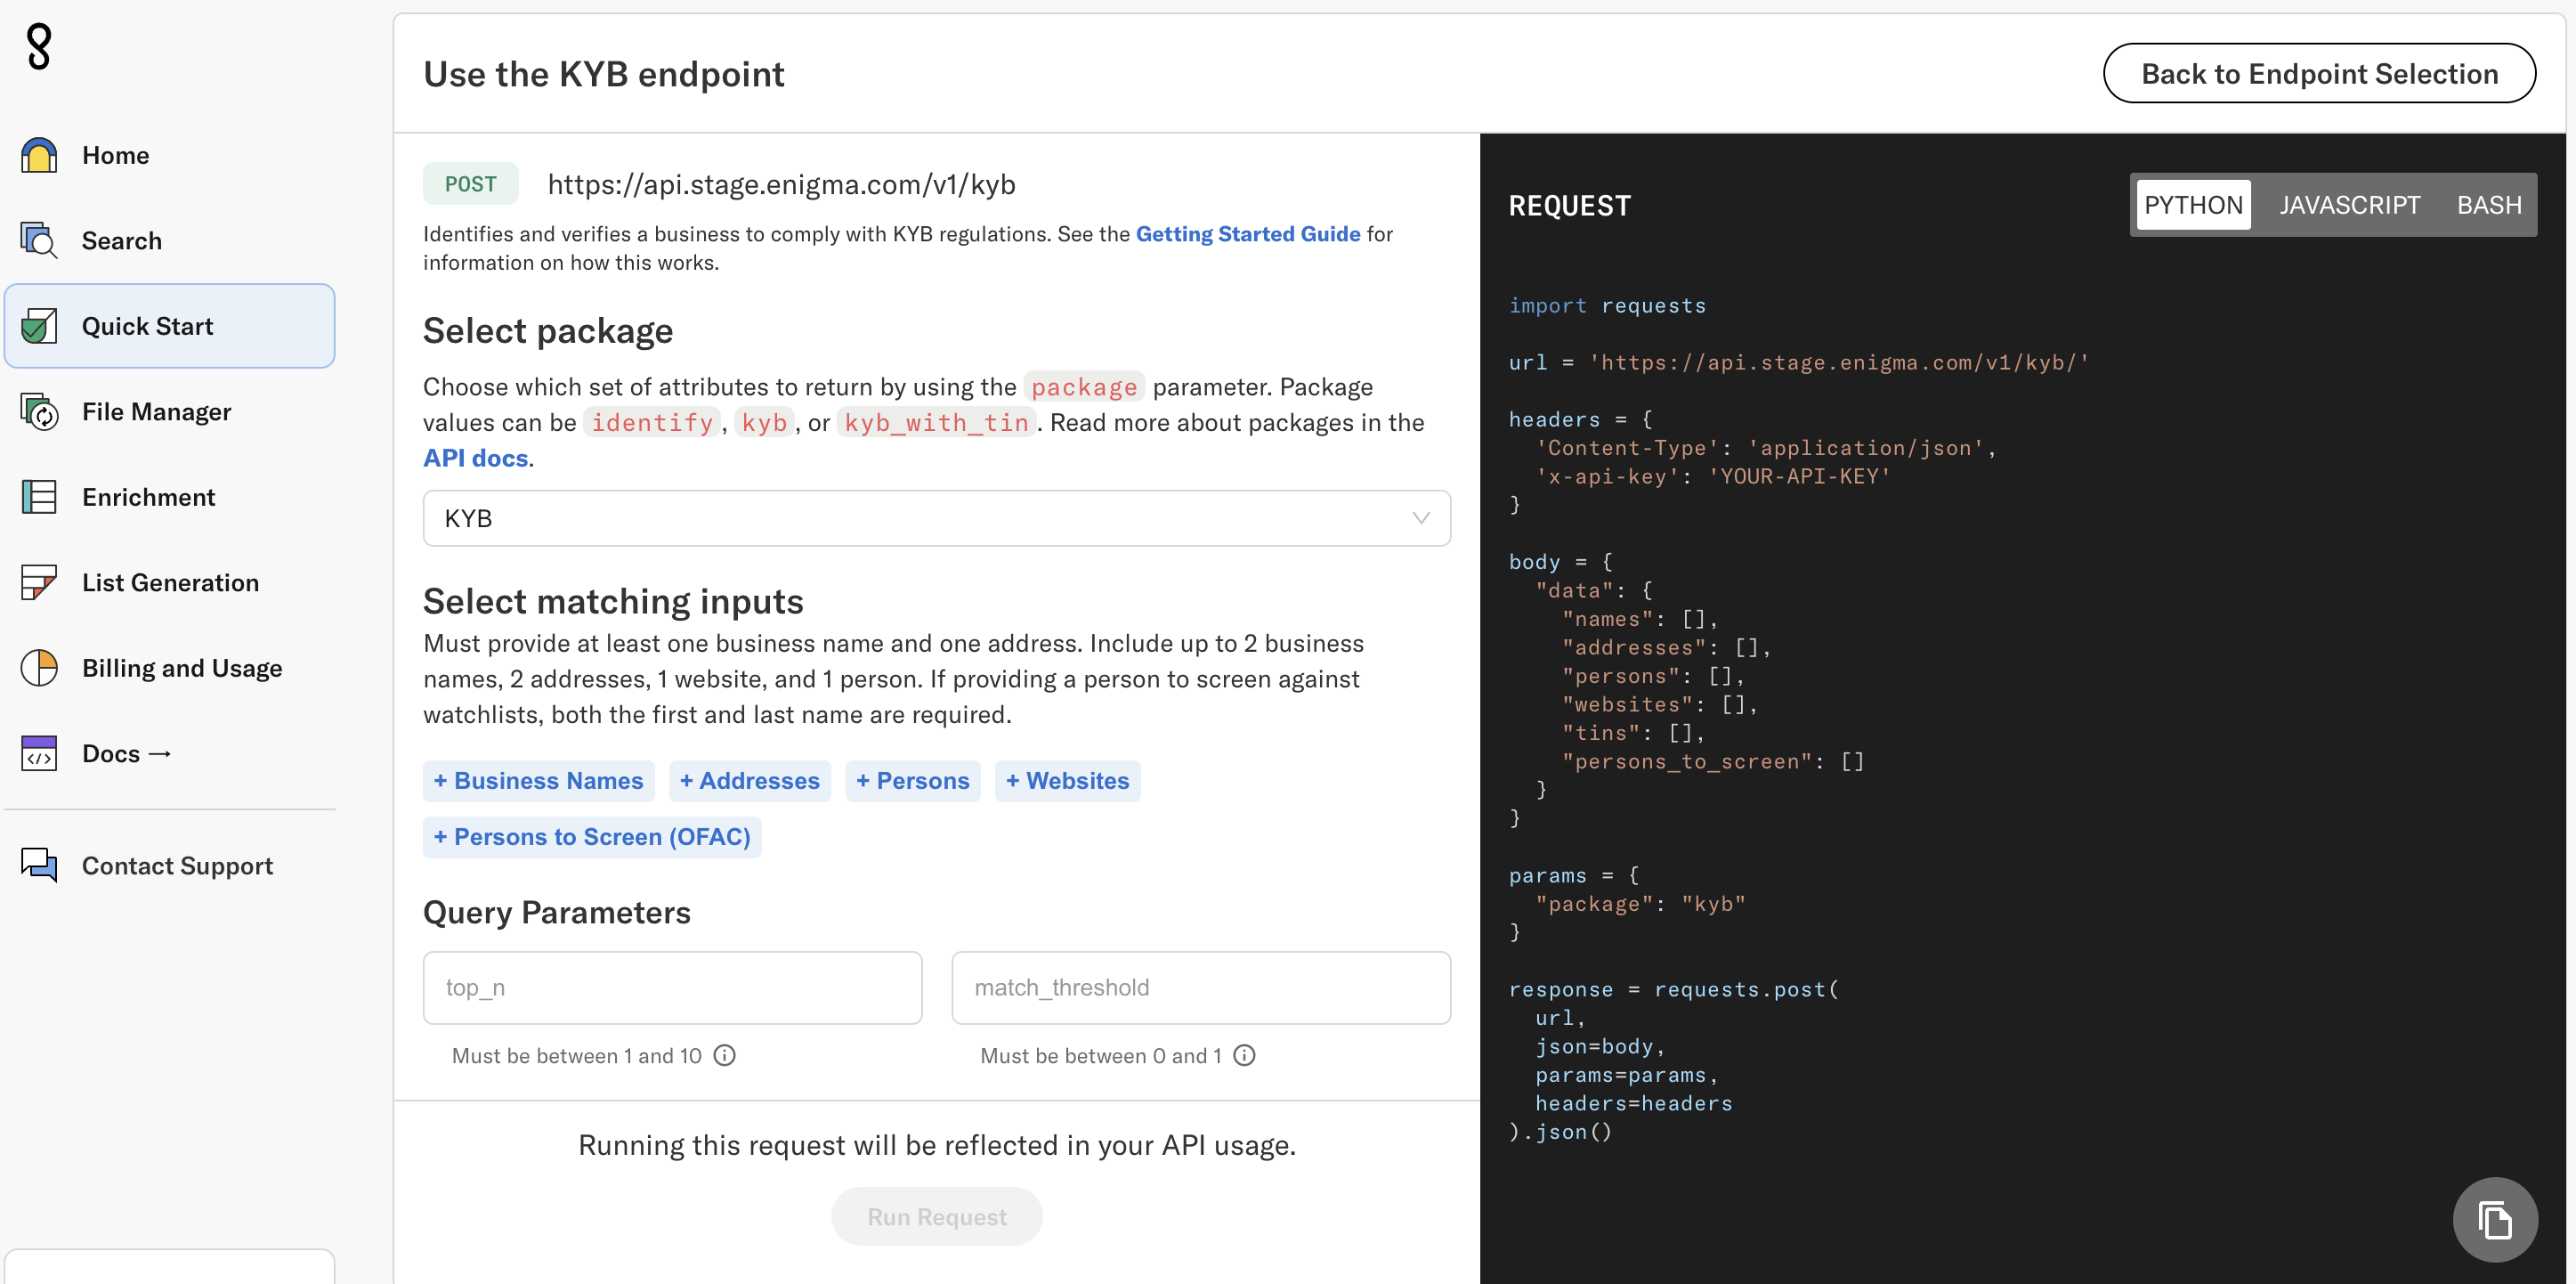This screenshot has height=1284, width=2576.
Task: Open the Enrichment section icon
Action: [x=39, y=497]
